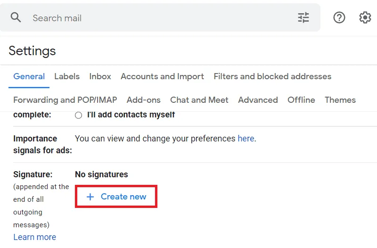This screenshot has width=377, height=248.
Task: Open the Settings gear icon
Action: click(365, 17)
